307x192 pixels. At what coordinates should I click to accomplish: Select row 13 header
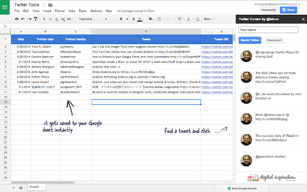5,102
